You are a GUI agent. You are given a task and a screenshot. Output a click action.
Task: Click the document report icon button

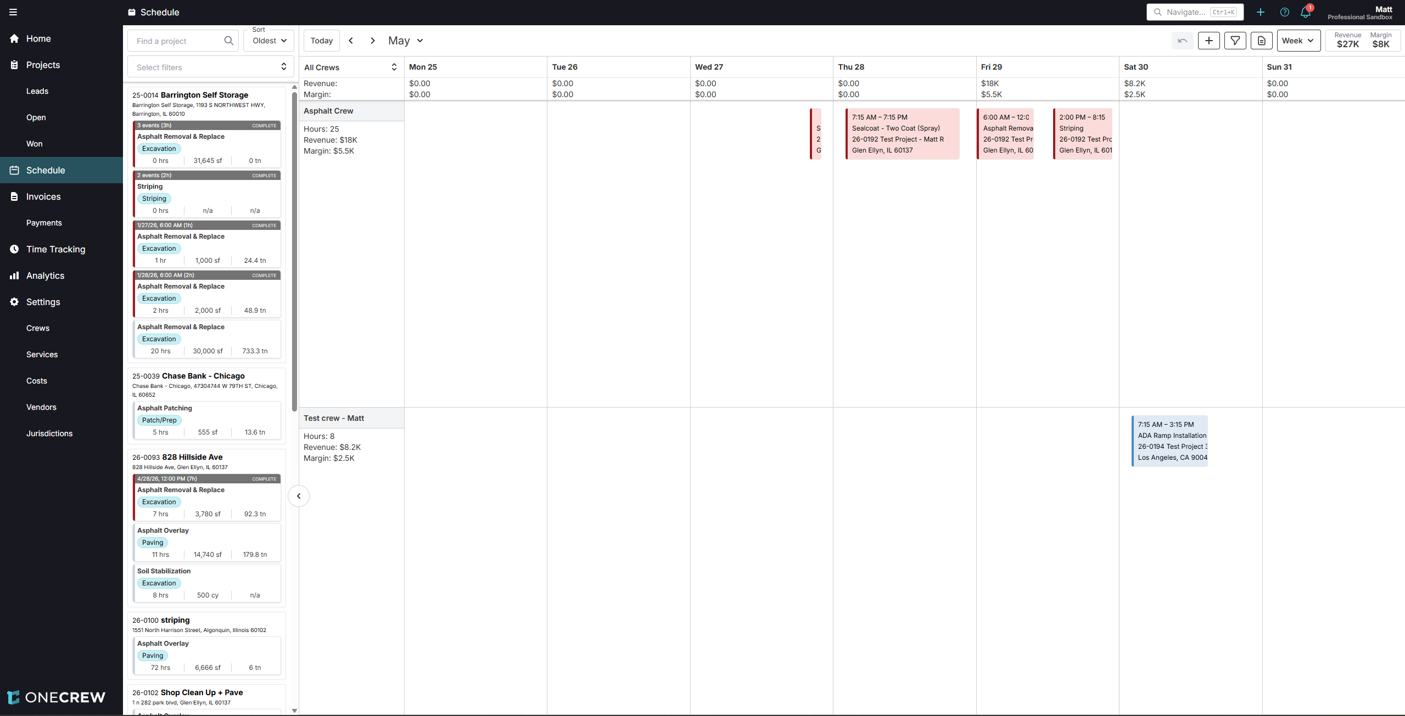tap(1262, 41)
